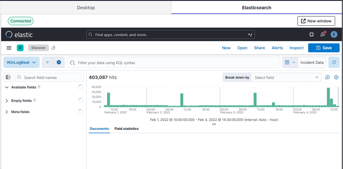
Task: Click the help menu lifebuoy icon
Action: 311,35
